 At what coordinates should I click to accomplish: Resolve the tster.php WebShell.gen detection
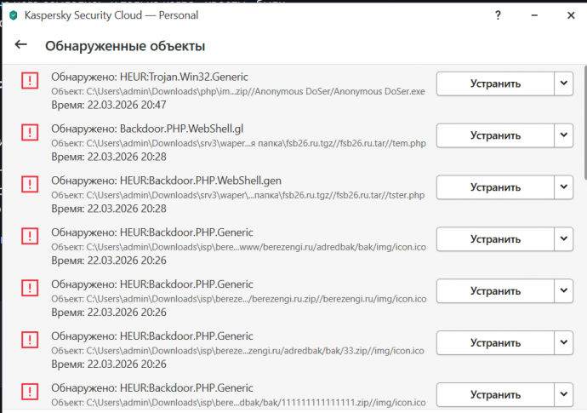click(x=495, y=187)
